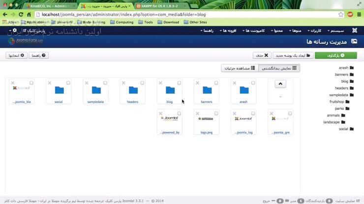Open the Chrome hamburger menu icon
The height and width of the screenshot is (204, 364).
[359, 15]
